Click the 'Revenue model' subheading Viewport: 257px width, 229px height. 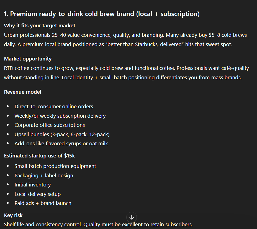point(22,92)
